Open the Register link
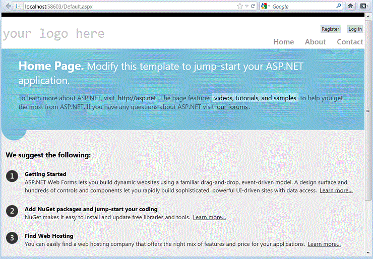 [x=331, y=29]
